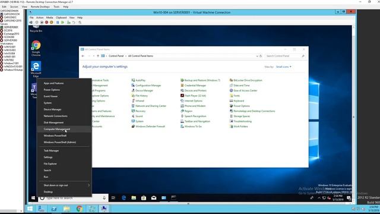380x214 pixels.
Task: Open Configuration Manager in Control Panel
Action: pyautogui.click(x=146, y=86)
